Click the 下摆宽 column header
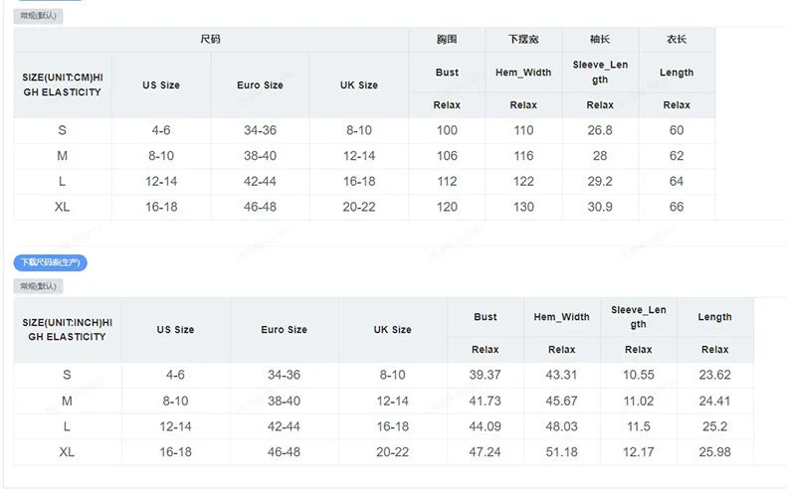 click(523, 40)
